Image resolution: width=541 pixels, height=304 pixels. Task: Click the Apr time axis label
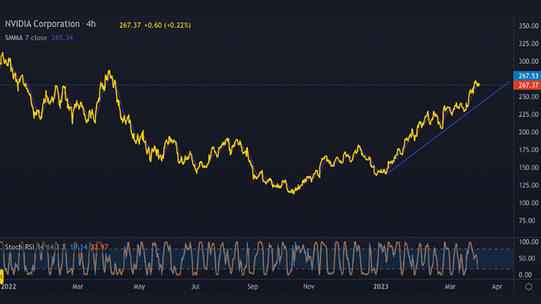coord(497,287)
